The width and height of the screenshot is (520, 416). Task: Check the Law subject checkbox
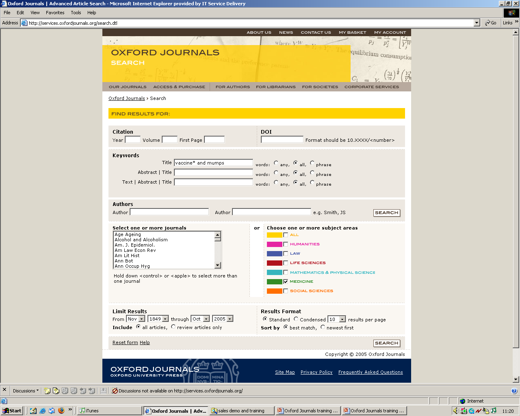[x=286, y=253]
